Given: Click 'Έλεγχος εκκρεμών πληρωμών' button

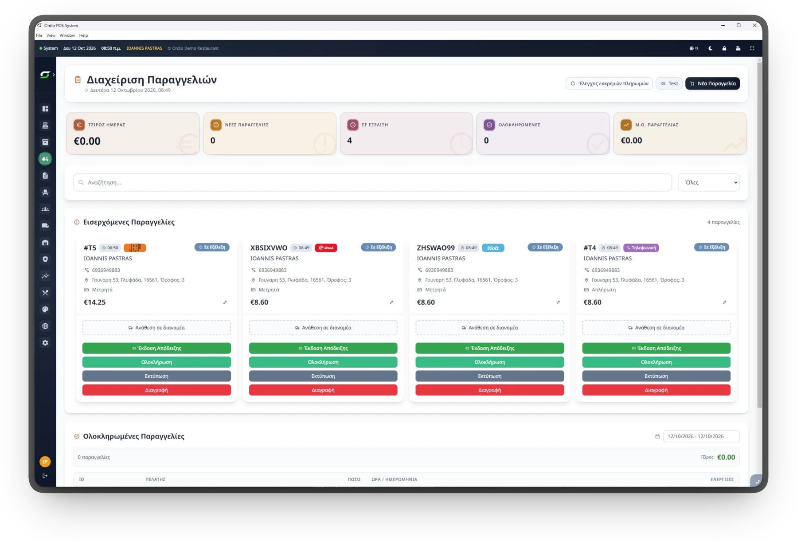Looking at the screenshot, I should 609,83.
